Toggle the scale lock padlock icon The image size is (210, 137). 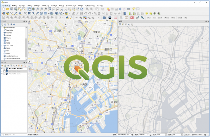(150, 135)
